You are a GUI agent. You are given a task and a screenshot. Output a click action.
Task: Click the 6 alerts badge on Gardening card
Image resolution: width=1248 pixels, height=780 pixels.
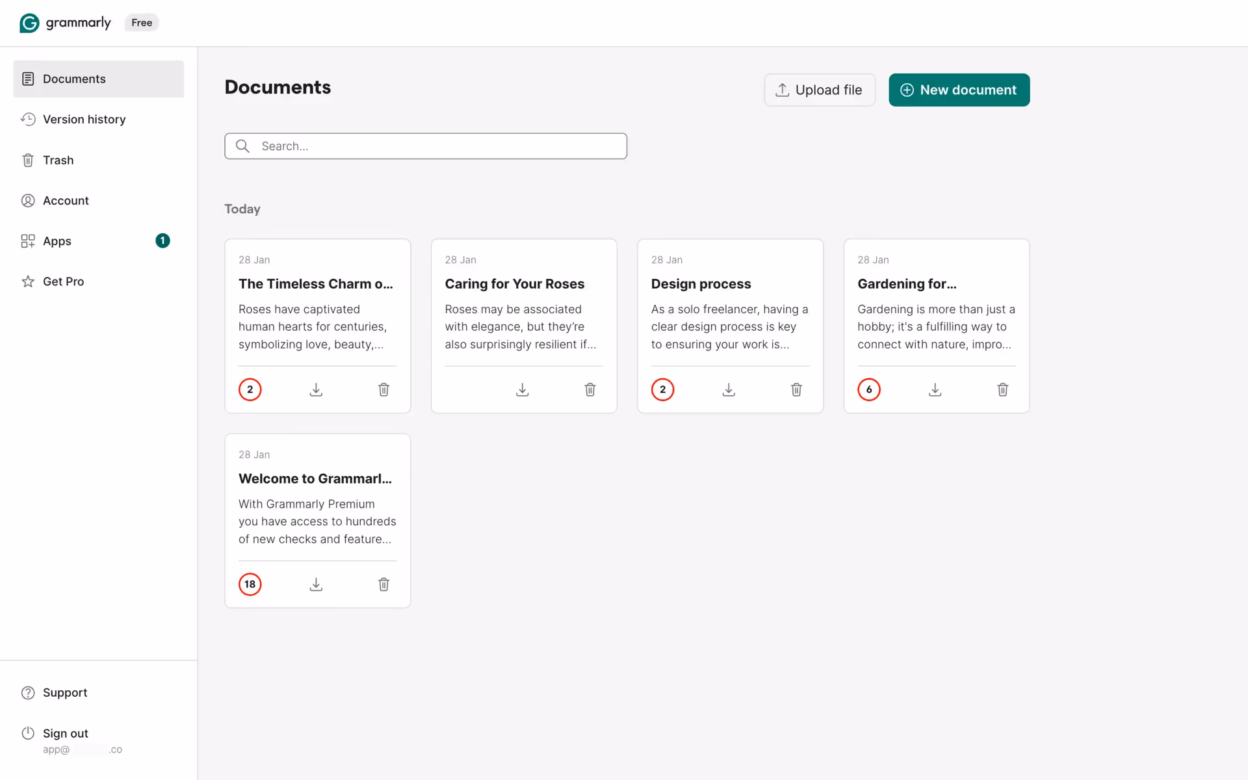pos(868,389)
